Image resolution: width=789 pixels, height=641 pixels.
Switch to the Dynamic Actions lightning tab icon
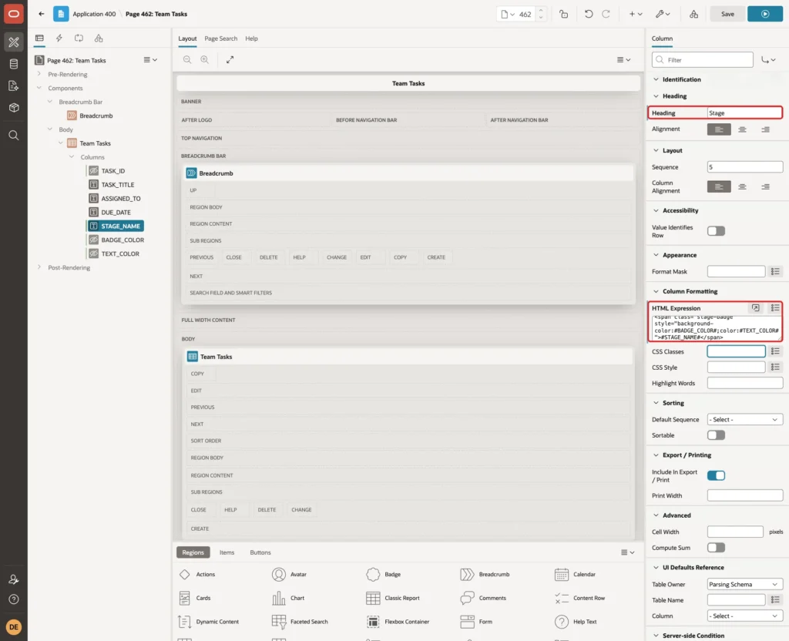(x=59, y=39)
